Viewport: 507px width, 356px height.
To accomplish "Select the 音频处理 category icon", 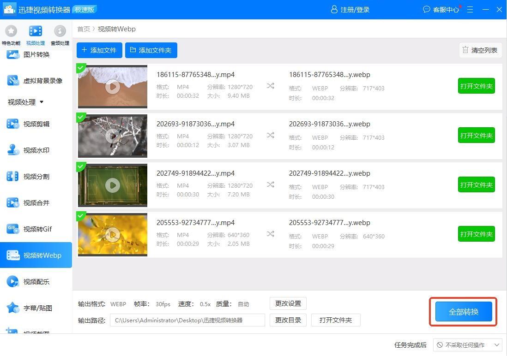I will pos(60,32).
